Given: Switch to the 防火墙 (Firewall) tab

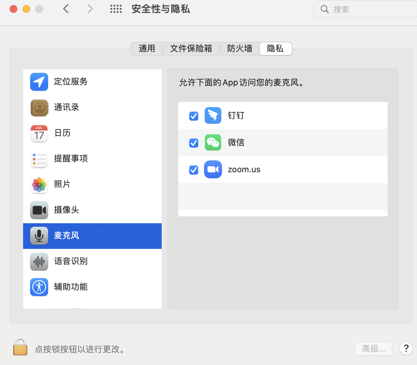Looking at the screenshot, I should point(240,48).
